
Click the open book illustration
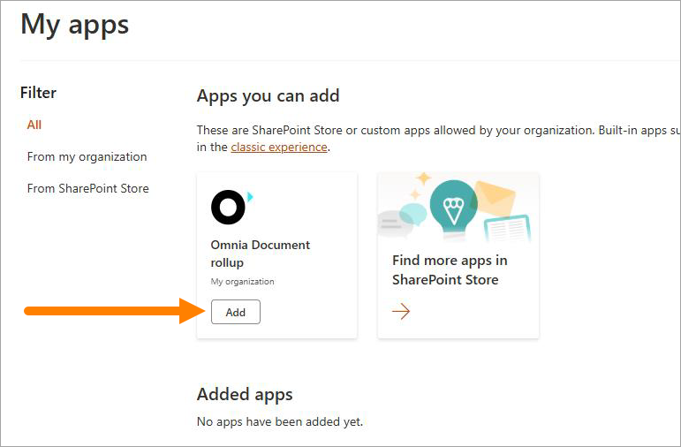coord(507,229)
